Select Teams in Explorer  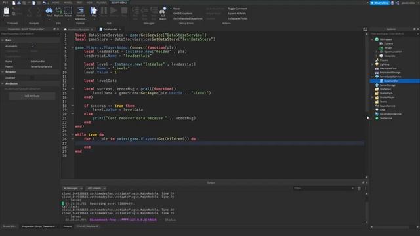pyautogui.click(x=383, y=102)
